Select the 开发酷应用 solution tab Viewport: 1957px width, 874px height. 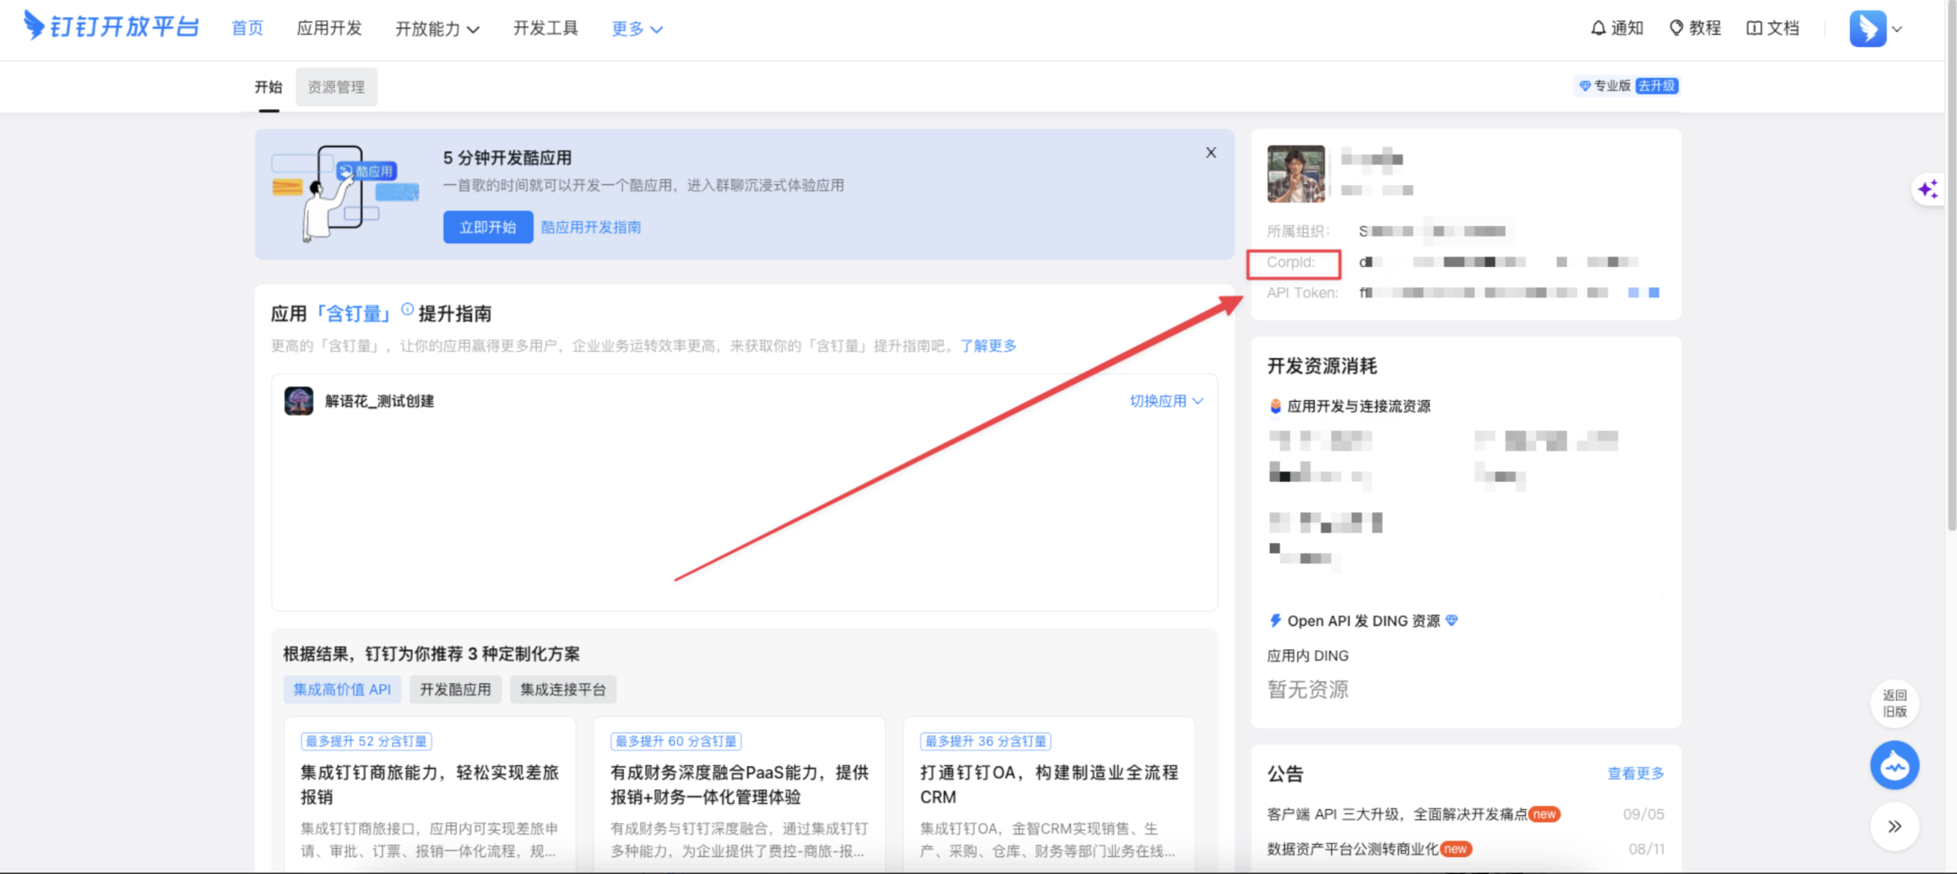[x=455, y=689]
